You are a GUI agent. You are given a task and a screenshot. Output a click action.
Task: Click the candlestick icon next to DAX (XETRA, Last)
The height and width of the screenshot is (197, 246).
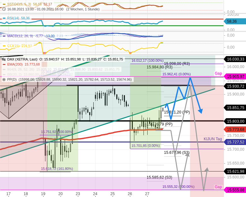(4, 59)
